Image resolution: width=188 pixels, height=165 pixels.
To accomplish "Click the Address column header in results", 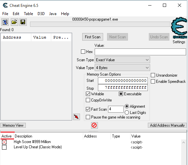I will coord(16,37).
